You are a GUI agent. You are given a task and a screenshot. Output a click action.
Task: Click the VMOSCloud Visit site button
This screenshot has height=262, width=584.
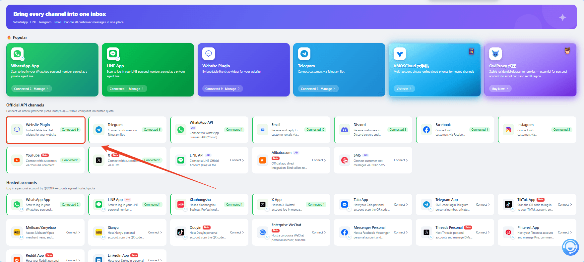click(x=404, y=89)
